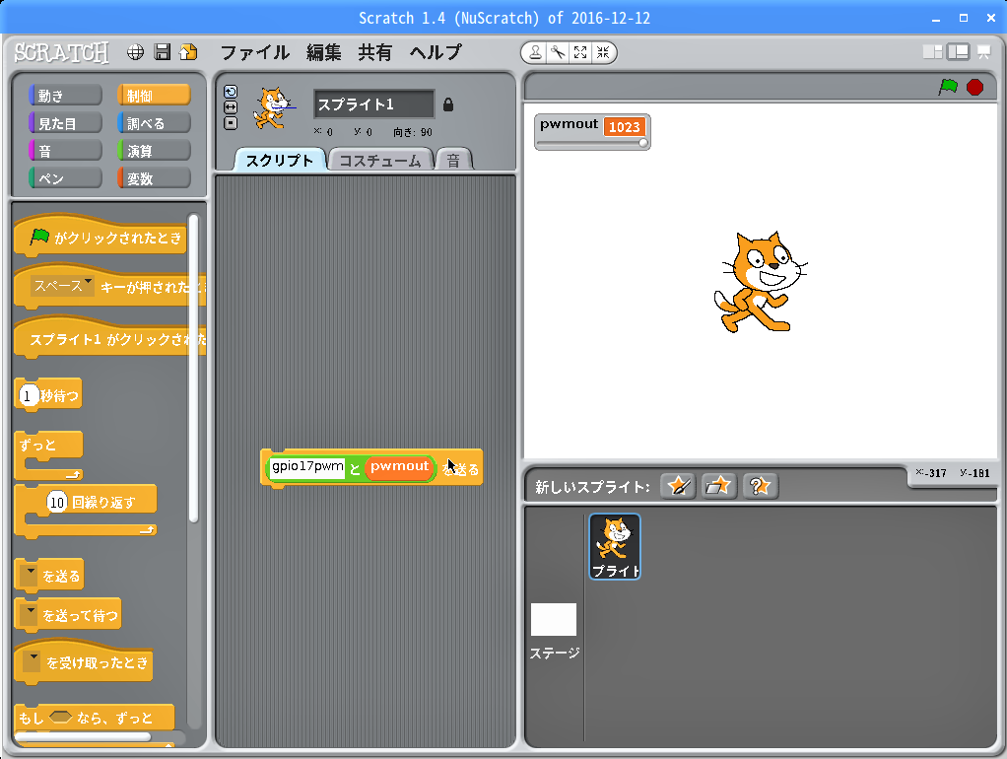Click the sprite preview thumbnail in header

pyautogui.click(x=274, y=108)
